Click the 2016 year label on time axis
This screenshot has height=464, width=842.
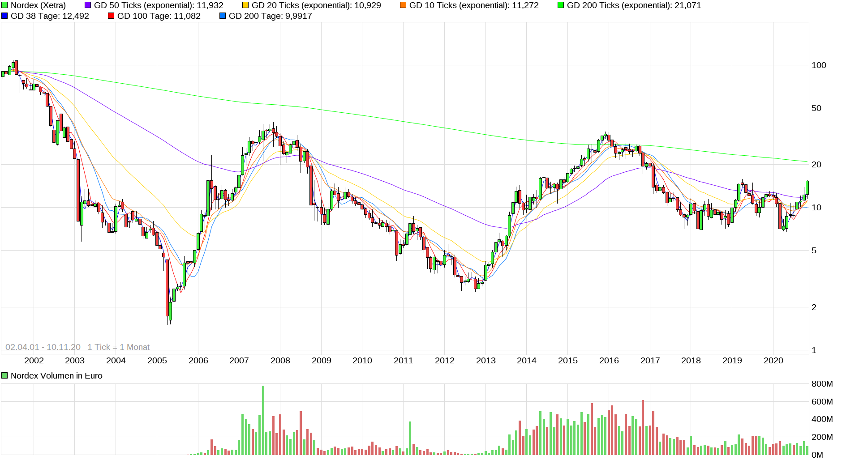609,361
